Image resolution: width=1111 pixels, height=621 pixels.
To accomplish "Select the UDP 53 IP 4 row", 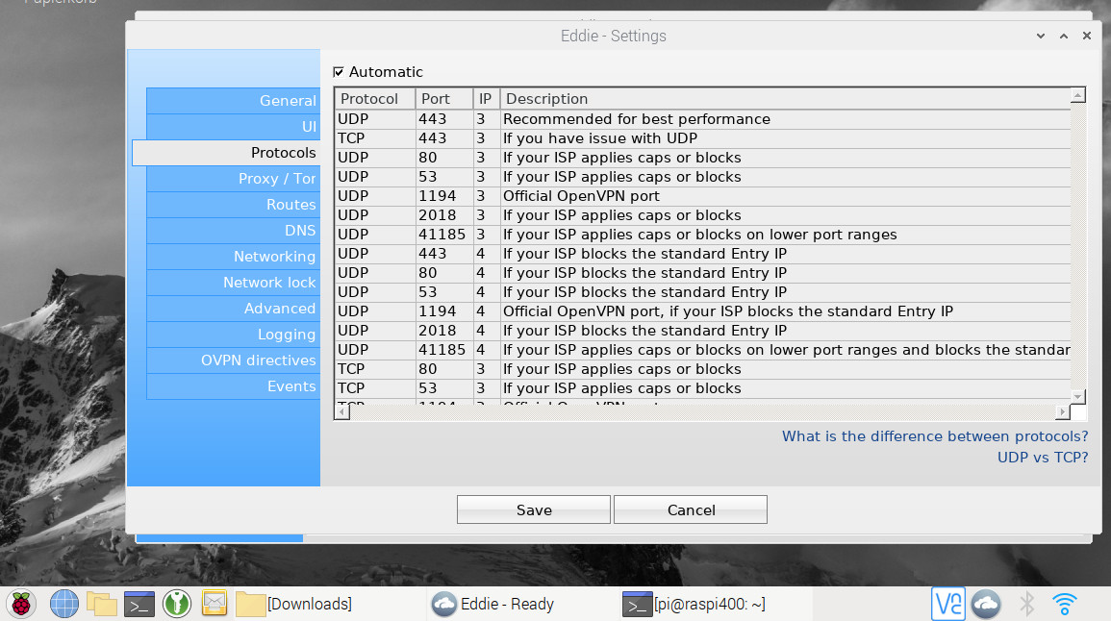I will 702,291.
